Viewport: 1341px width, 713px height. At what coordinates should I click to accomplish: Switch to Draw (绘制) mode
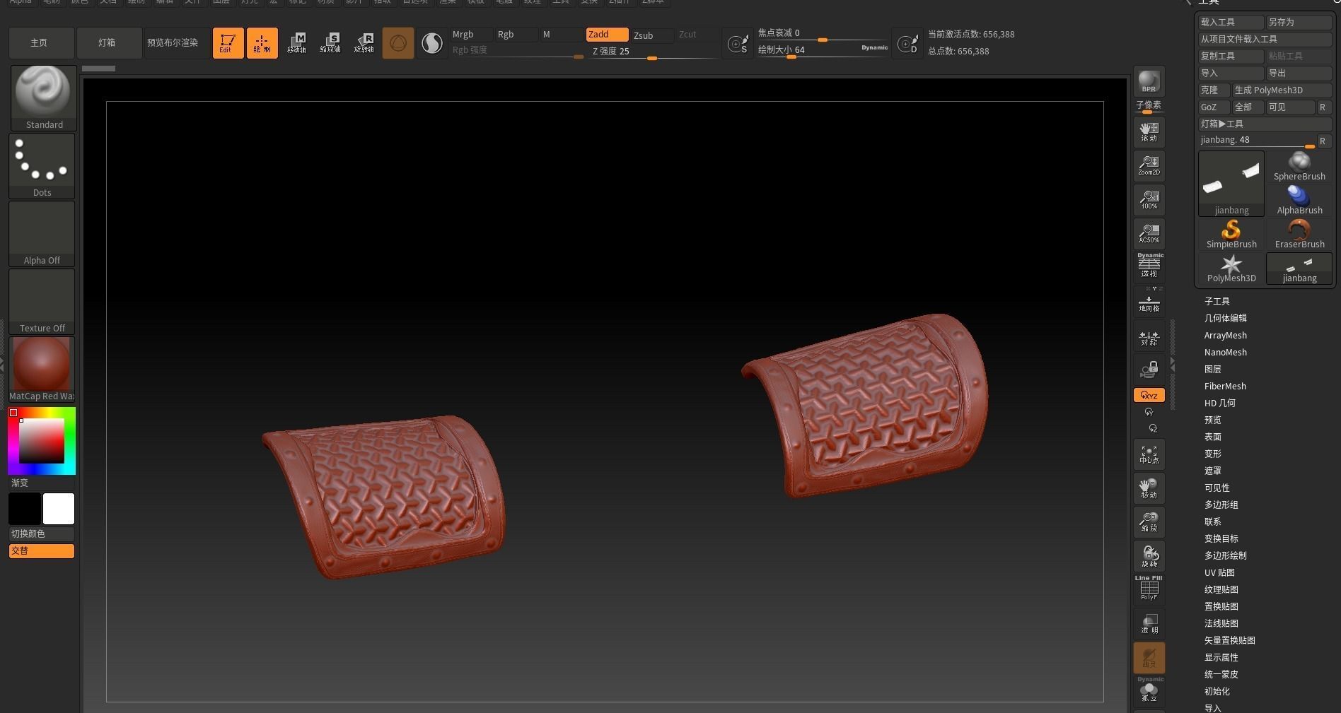[262, 42]
